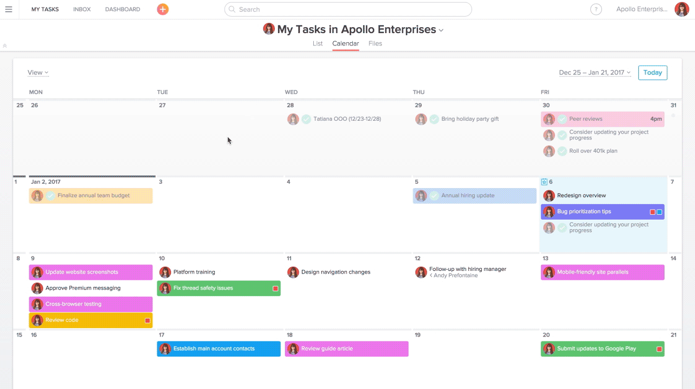Click the collapse header double-chevron icon
Viewport: 695px width, 389px height.
pyautogui.click(x=5, y=46)
